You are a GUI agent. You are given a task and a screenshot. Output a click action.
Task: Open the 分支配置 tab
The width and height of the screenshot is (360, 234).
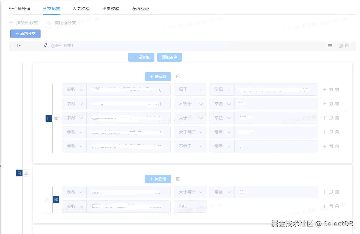coord(51,8)
